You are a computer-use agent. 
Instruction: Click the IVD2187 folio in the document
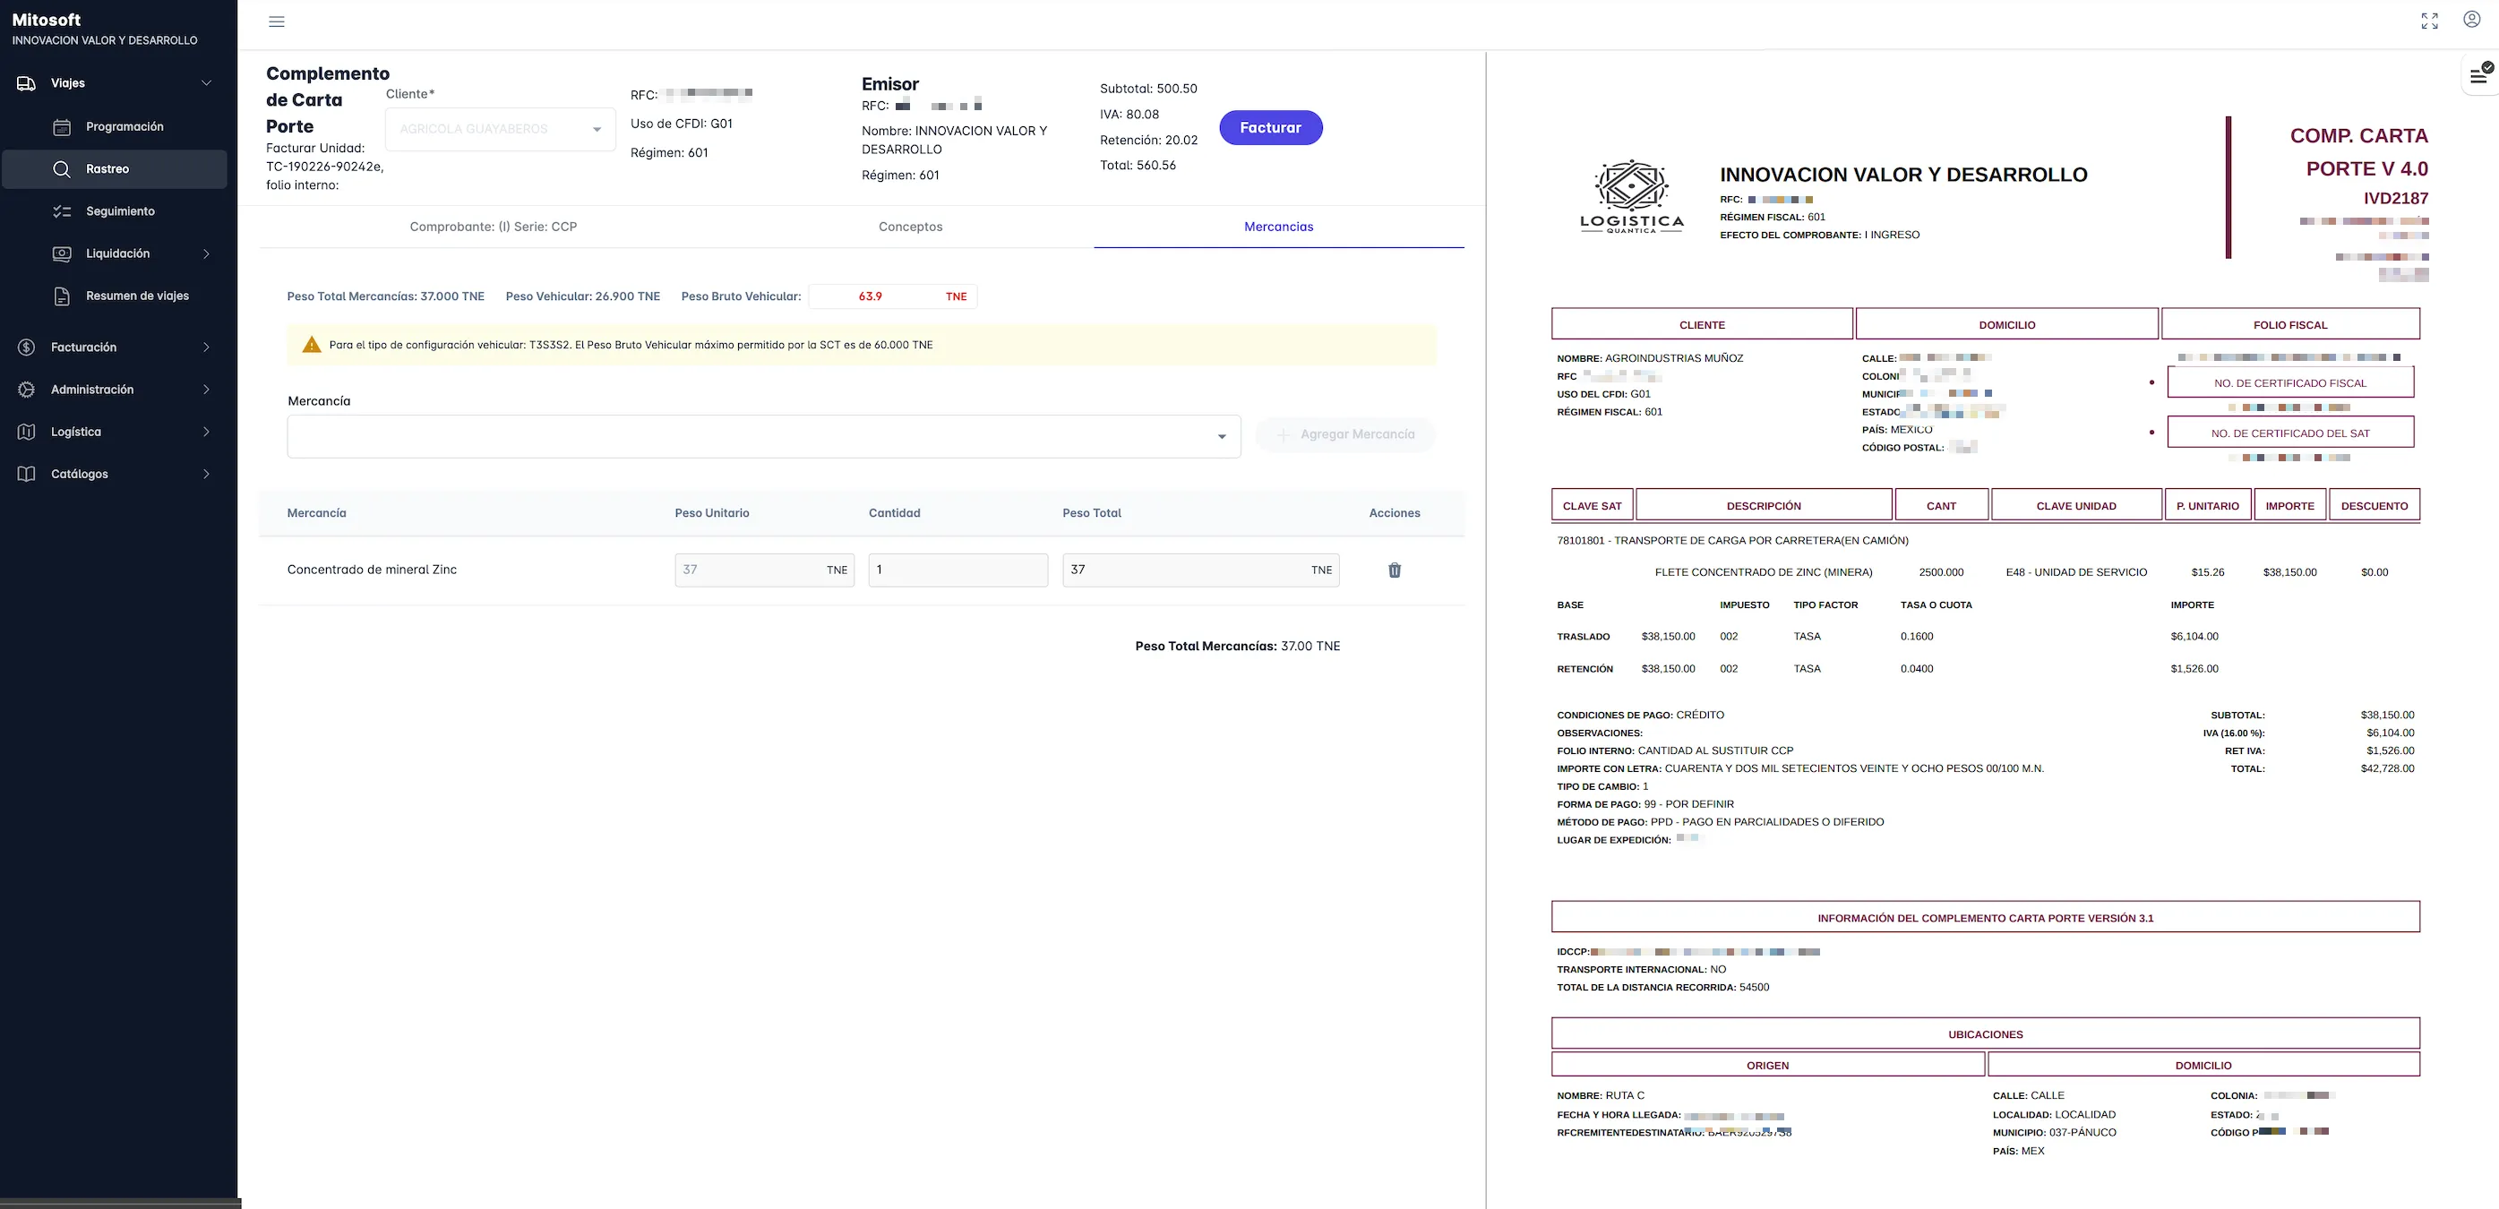(2395, 199)
